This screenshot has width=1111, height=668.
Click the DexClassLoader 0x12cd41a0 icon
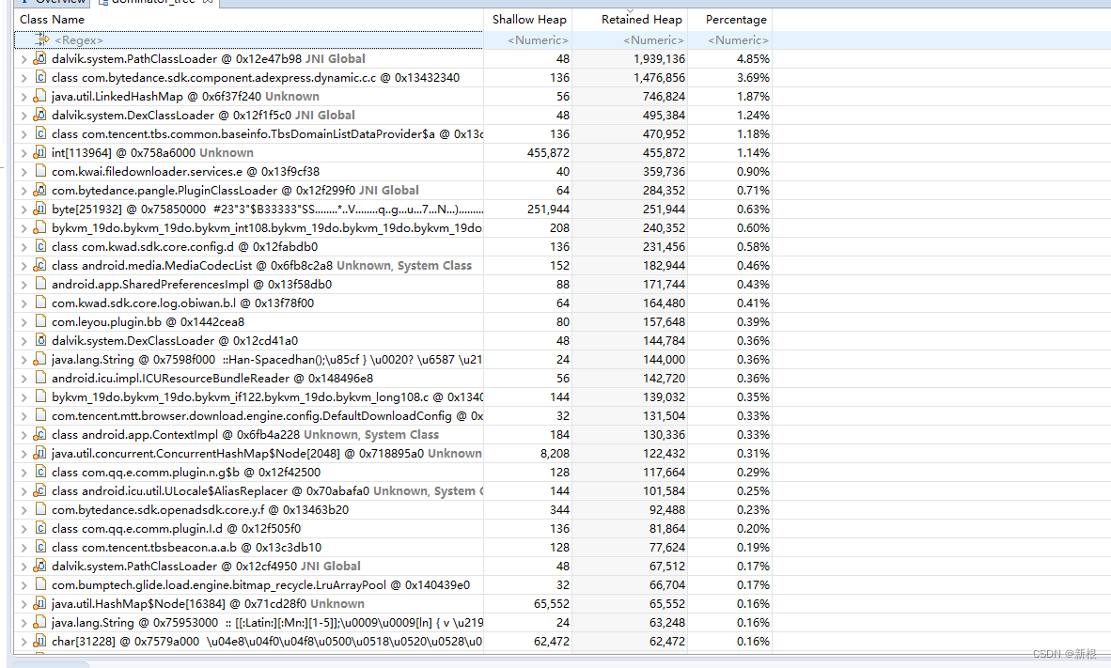click(x=40, y=341)
